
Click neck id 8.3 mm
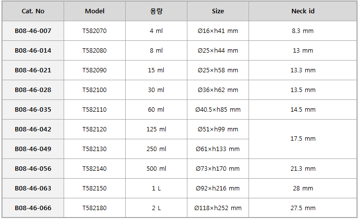[x=303, y=31]
